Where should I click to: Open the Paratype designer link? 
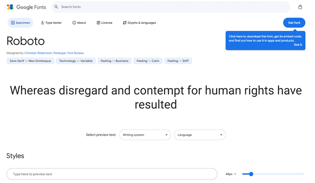click(59, 53)
